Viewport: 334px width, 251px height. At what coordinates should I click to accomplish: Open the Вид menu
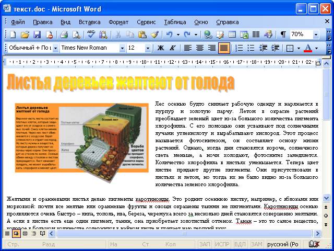click(65, 22)
